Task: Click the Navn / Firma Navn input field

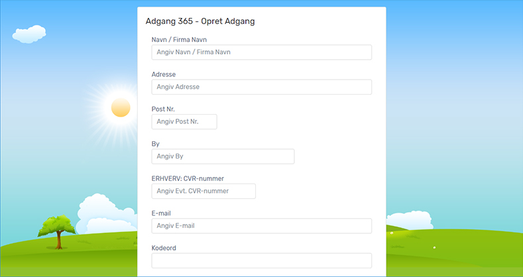Action: (261, 52)
